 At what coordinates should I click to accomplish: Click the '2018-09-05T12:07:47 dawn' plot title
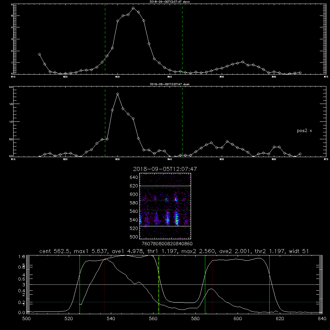(x=170, y=1)
